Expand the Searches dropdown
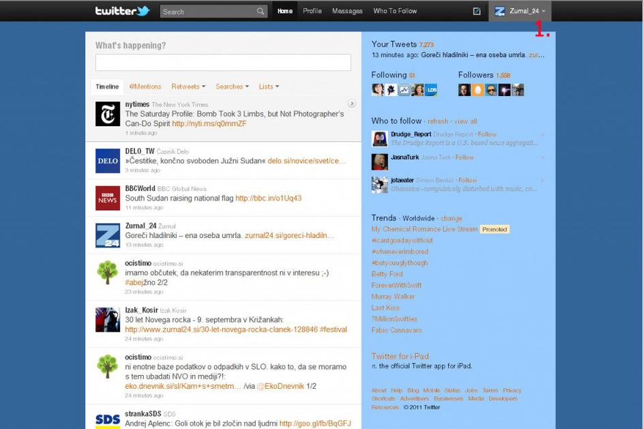The width and height of the screenshot is (643, 429). click(232, 87)
